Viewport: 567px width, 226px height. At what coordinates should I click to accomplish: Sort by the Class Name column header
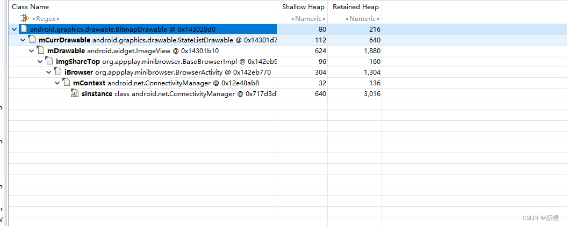click(x=31, y=7)
